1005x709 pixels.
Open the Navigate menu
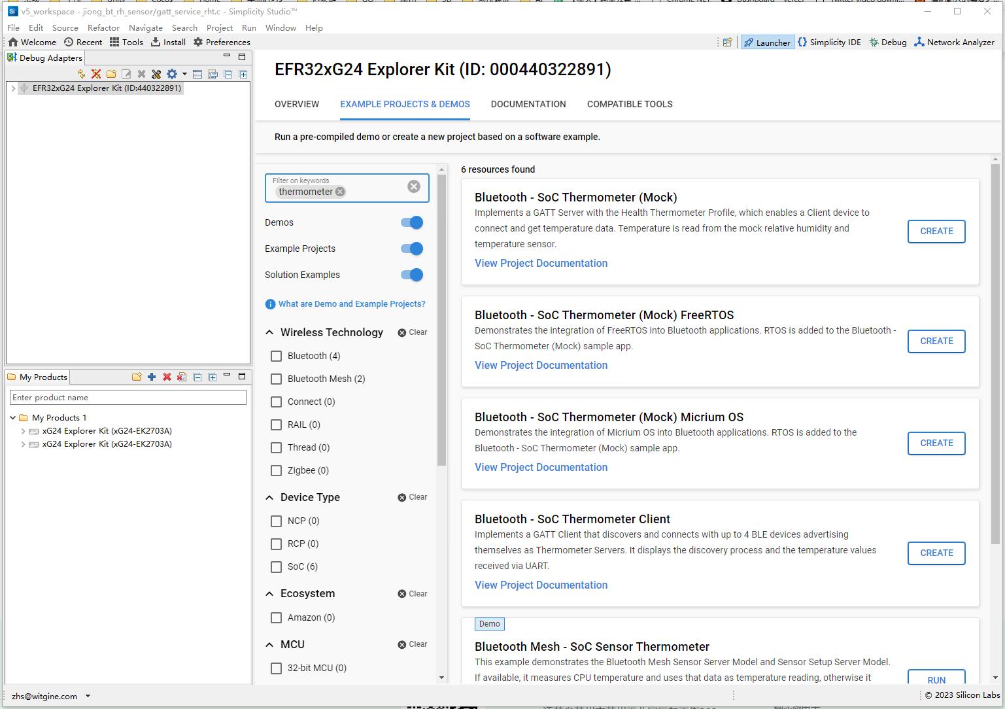coord(145,27)
